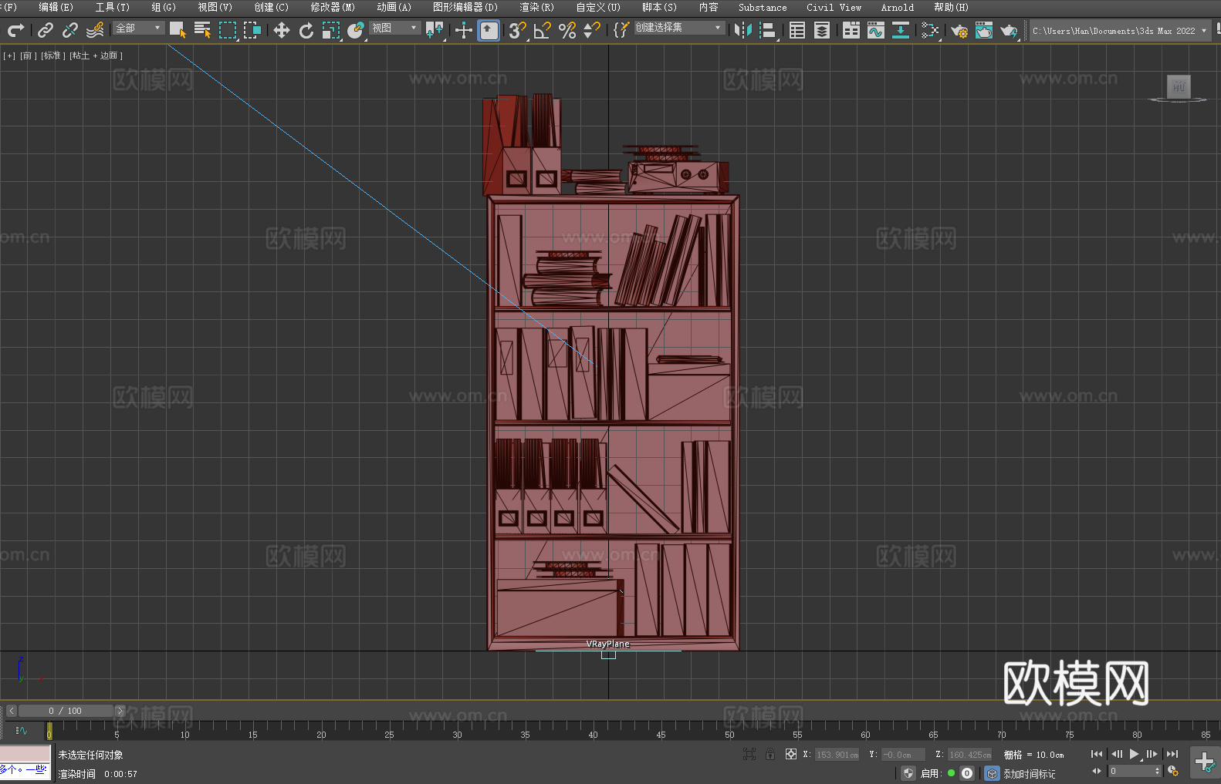The image size is (1221, 784).
Task: Toggle Selection Lock padlock
Action: pyautogui.click(x=770, y=754)
